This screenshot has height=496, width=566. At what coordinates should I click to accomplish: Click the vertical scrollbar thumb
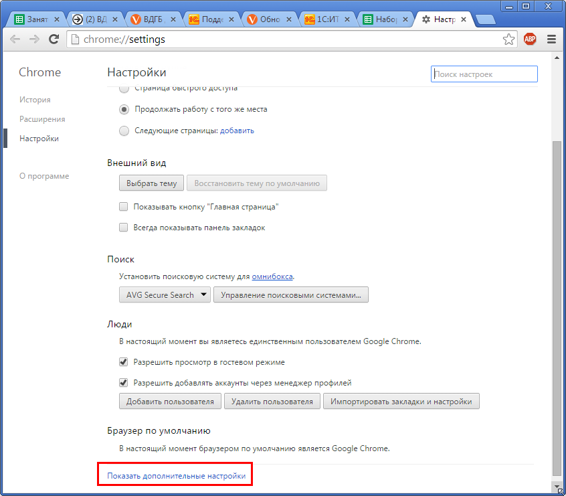click(557, 309)
